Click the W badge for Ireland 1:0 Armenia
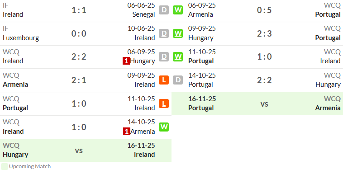This screenshot has width=343, height=174. [x=164, y=127]
